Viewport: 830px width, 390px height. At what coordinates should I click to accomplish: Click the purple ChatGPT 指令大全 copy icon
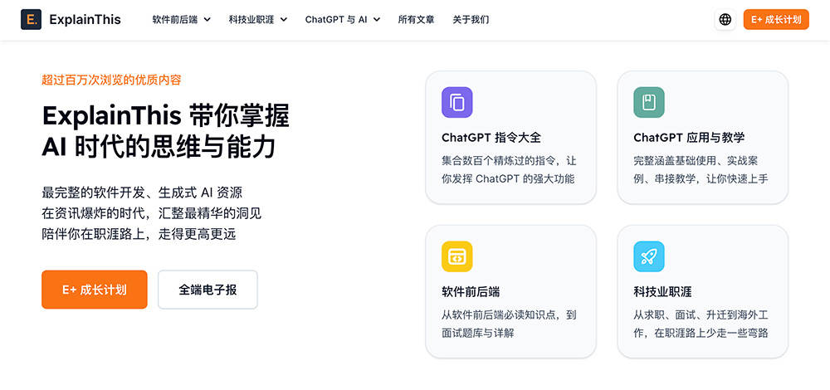click(456, 102)
